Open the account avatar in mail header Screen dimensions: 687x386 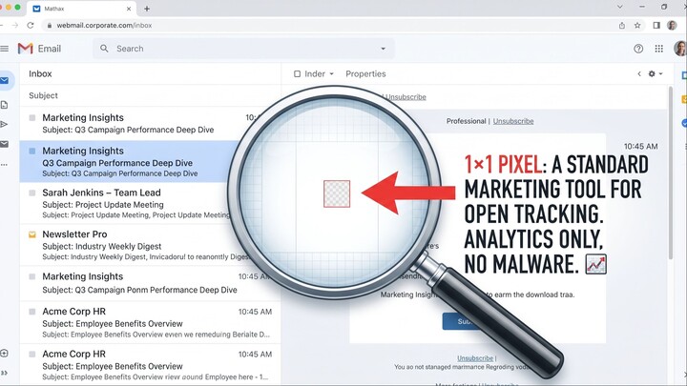pyautogui.click(x=680, y=49)
